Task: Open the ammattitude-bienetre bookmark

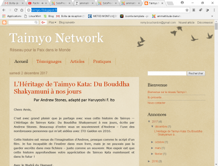Action: coord(167,16)
